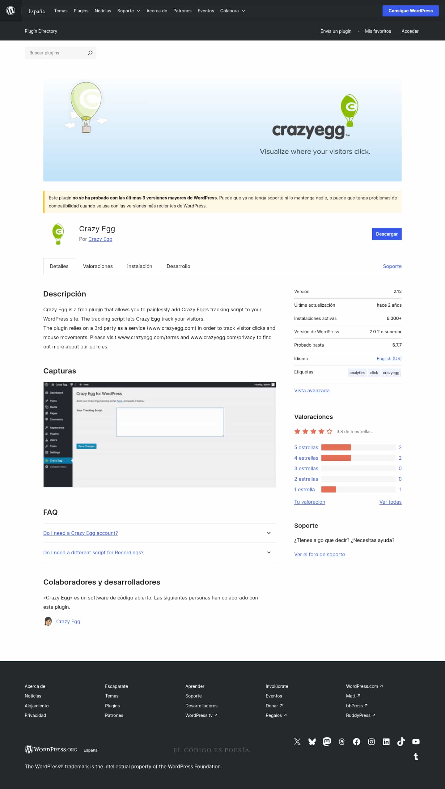Open Eventos in the top navigation
Image resolution: width=445 pixels, height=789 pixels.
[206, 11]
